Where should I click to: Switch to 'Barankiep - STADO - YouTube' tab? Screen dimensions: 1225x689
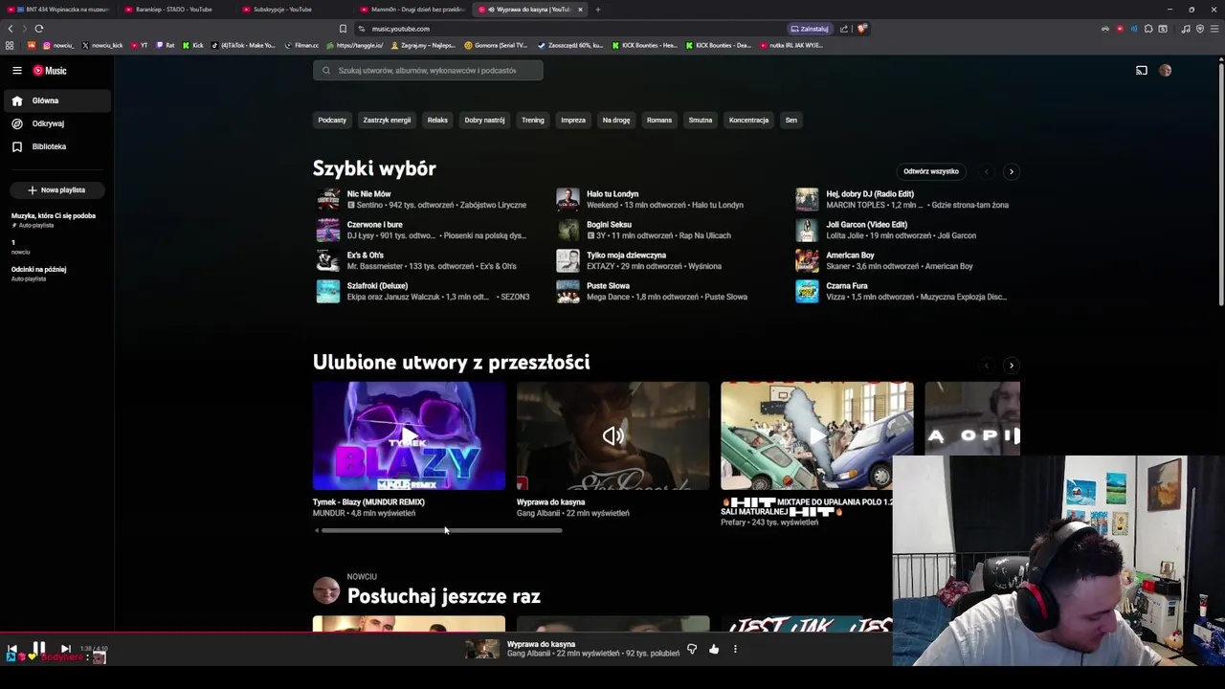pos(174,10)
